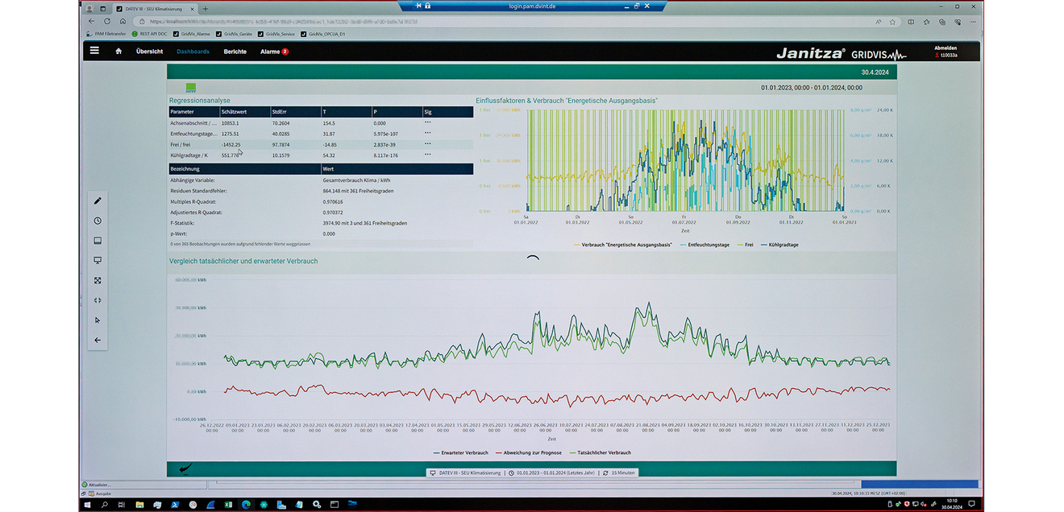Open the DATEV III - SEU Klimatisierung dashboard selector
The height and width of the screenshot is (512, 1064).
click(468, 473)
